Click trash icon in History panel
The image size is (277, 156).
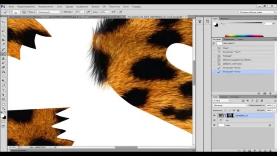(x=270, y=94)
